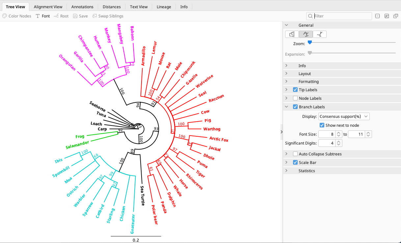Image resolution: width=401 pixels, height=243 pixels.
Task: Open the Font tool in the toolbar
Action: [43, 16]
